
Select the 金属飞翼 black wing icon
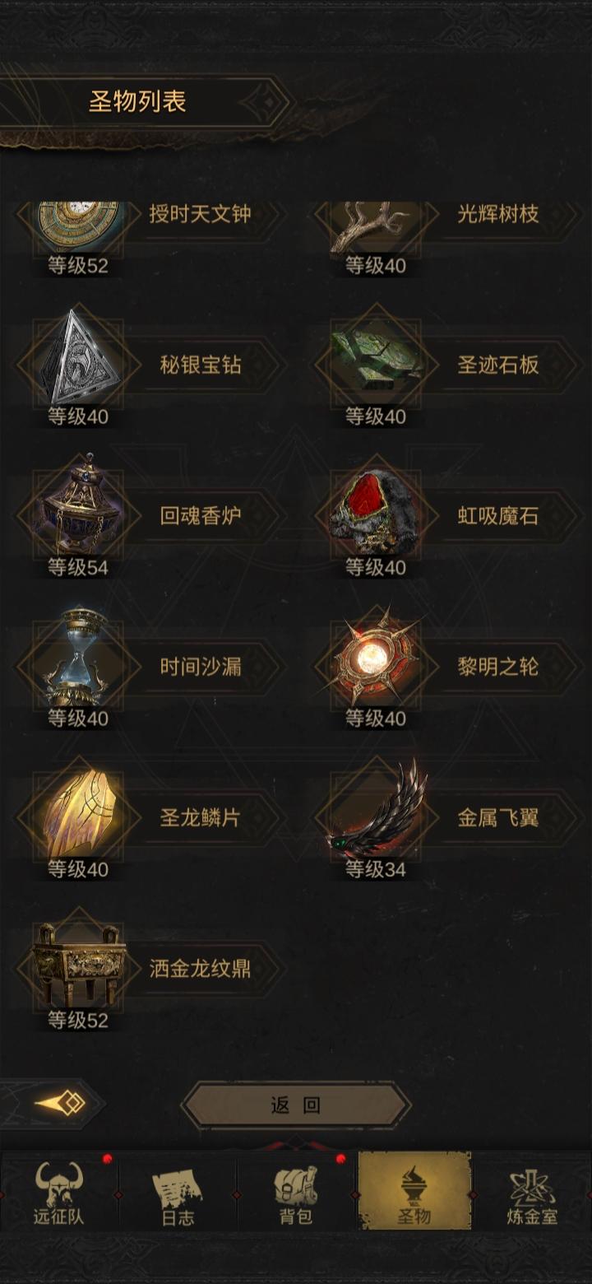(377, 810)
